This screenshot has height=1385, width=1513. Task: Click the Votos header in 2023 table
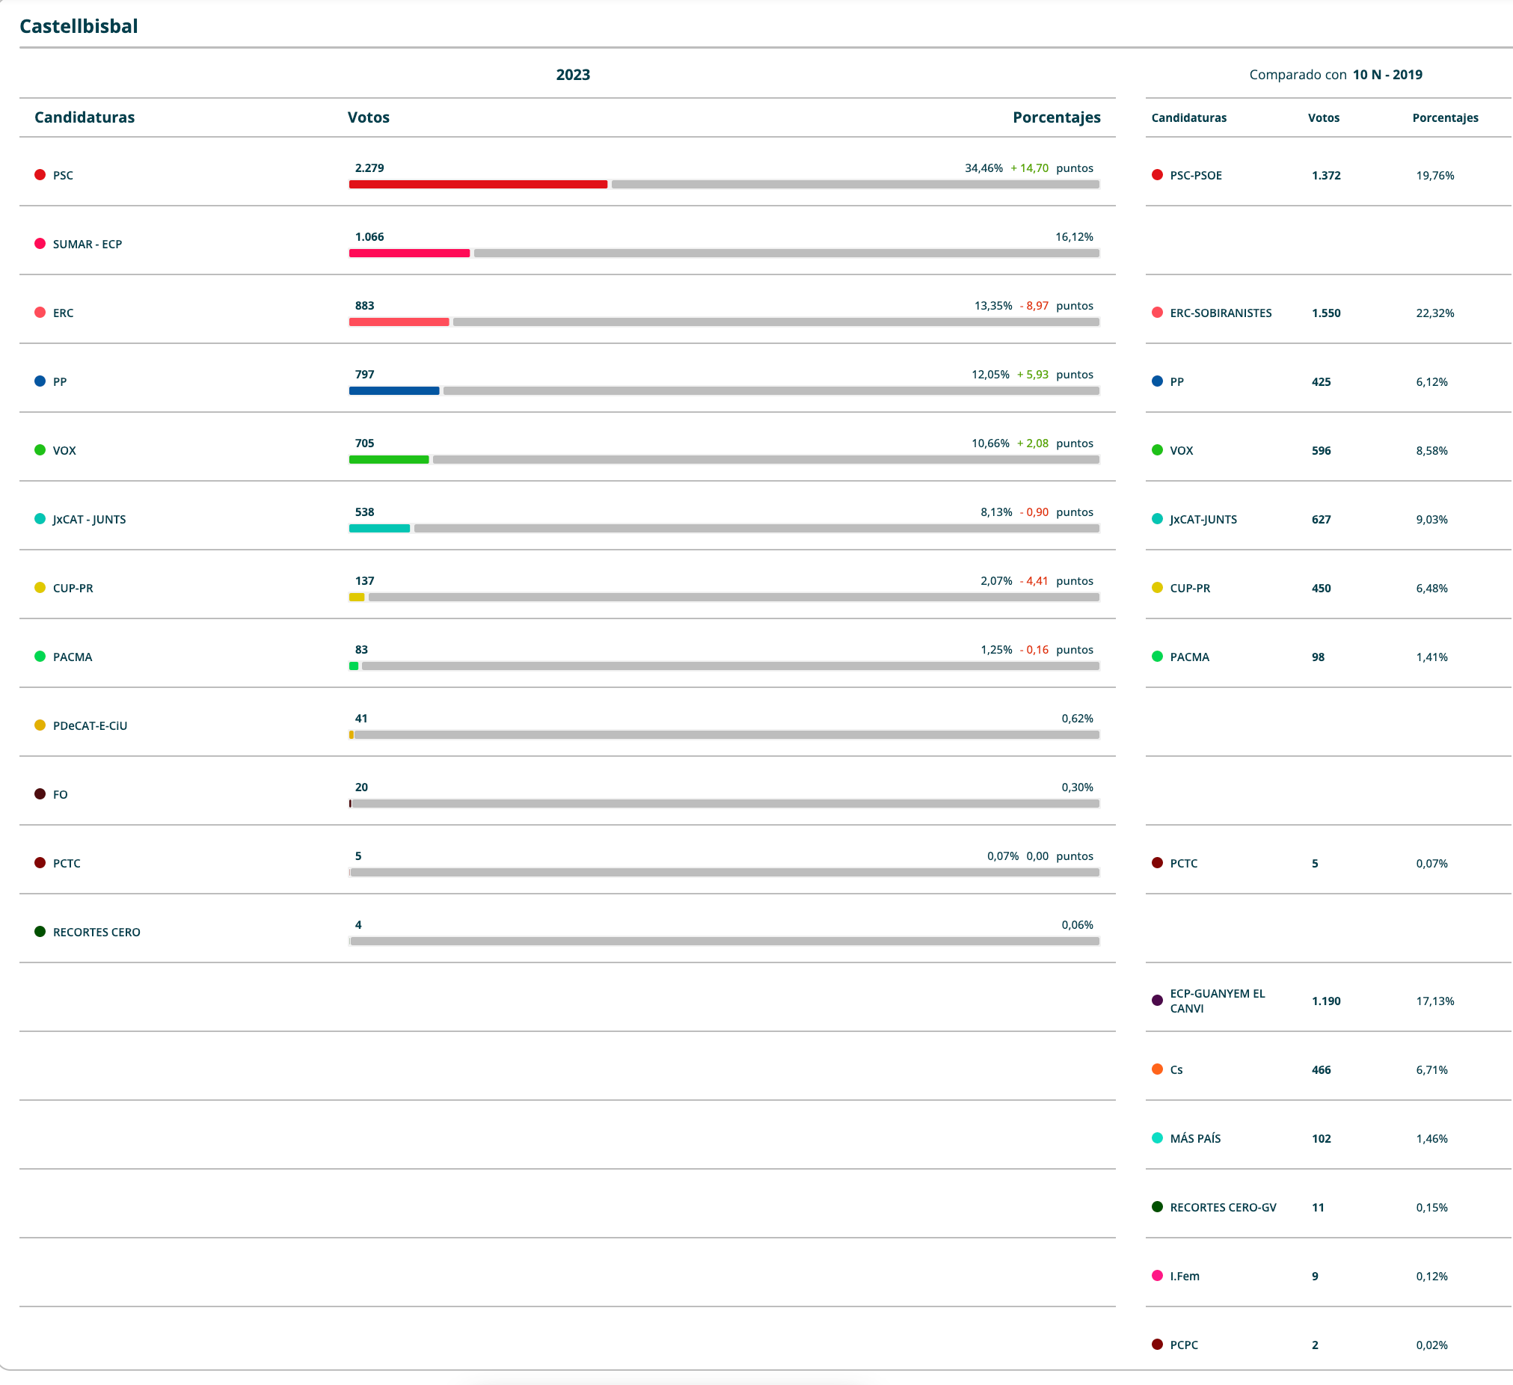(369, 117)
